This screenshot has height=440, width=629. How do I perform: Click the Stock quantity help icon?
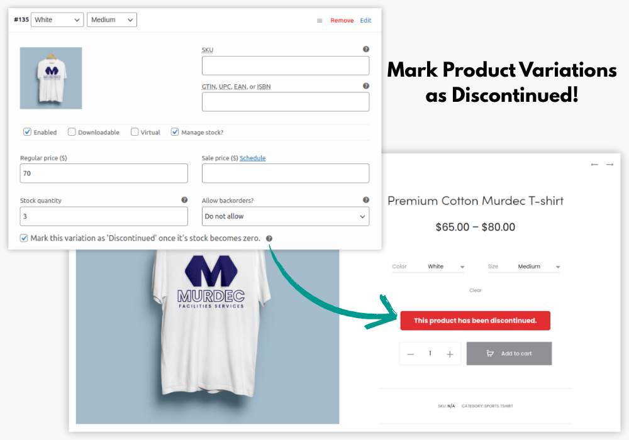tap(184, 200)
